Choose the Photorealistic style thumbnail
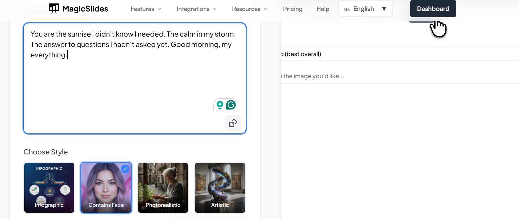519x219 pixels. 163,188
